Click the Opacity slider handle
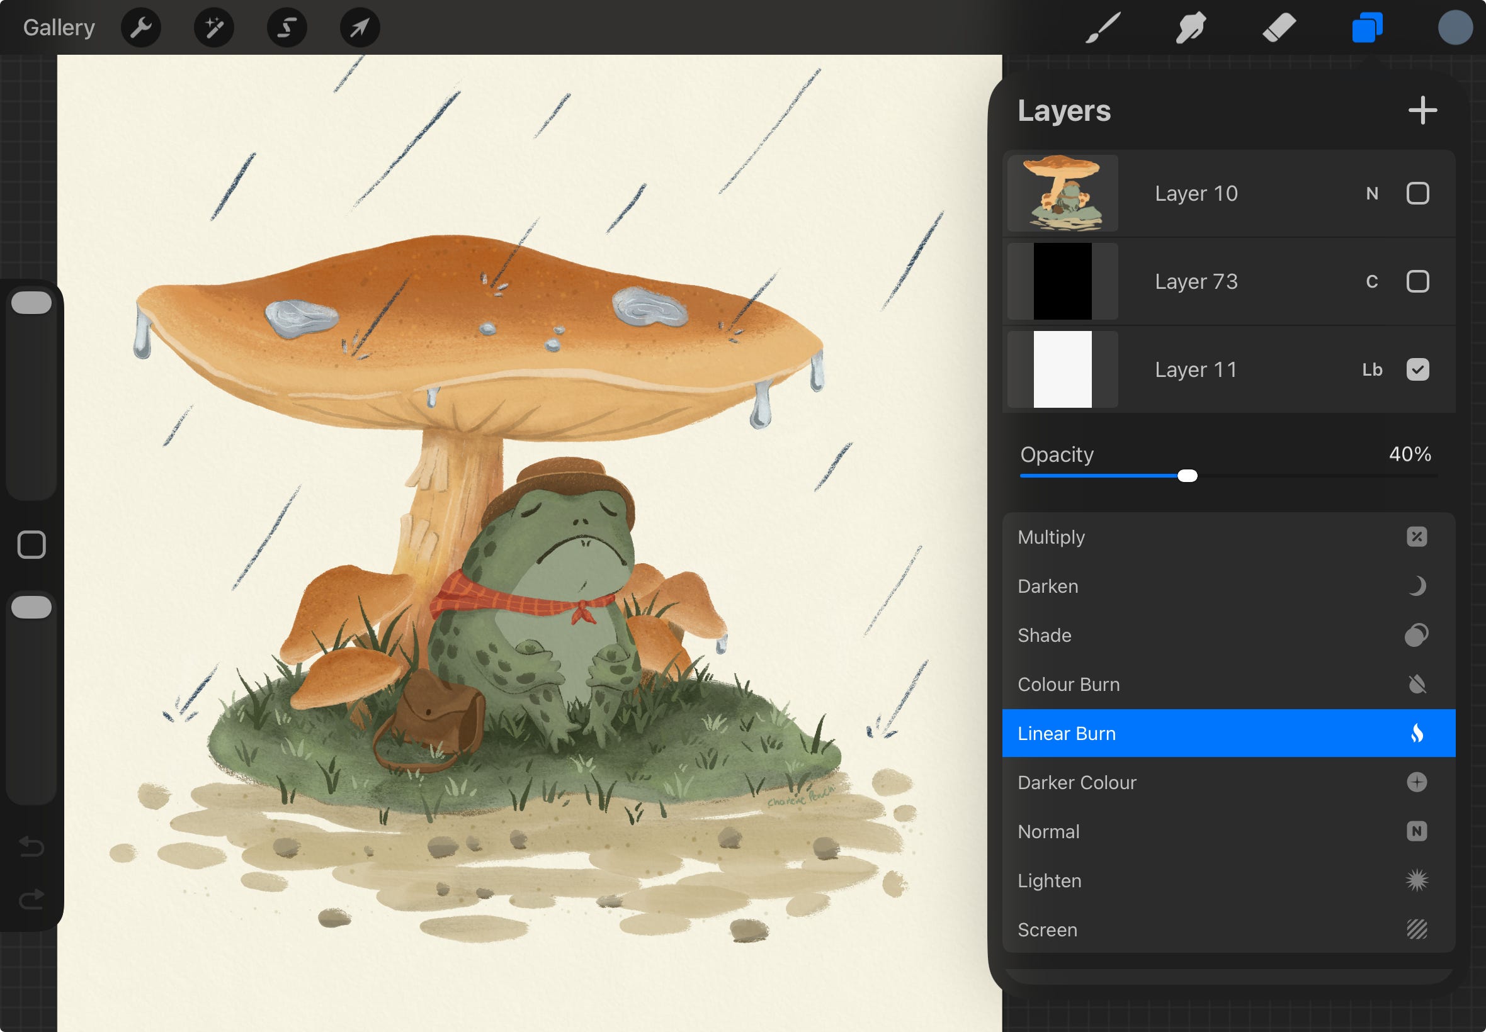 [x=1187, y=476]
